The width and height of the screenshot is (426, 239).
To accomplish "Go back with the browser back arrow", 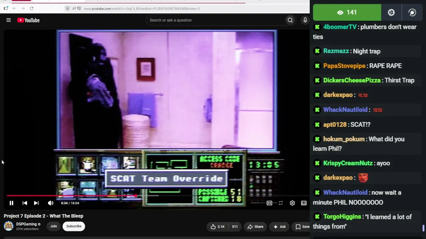I will point(14,8).
